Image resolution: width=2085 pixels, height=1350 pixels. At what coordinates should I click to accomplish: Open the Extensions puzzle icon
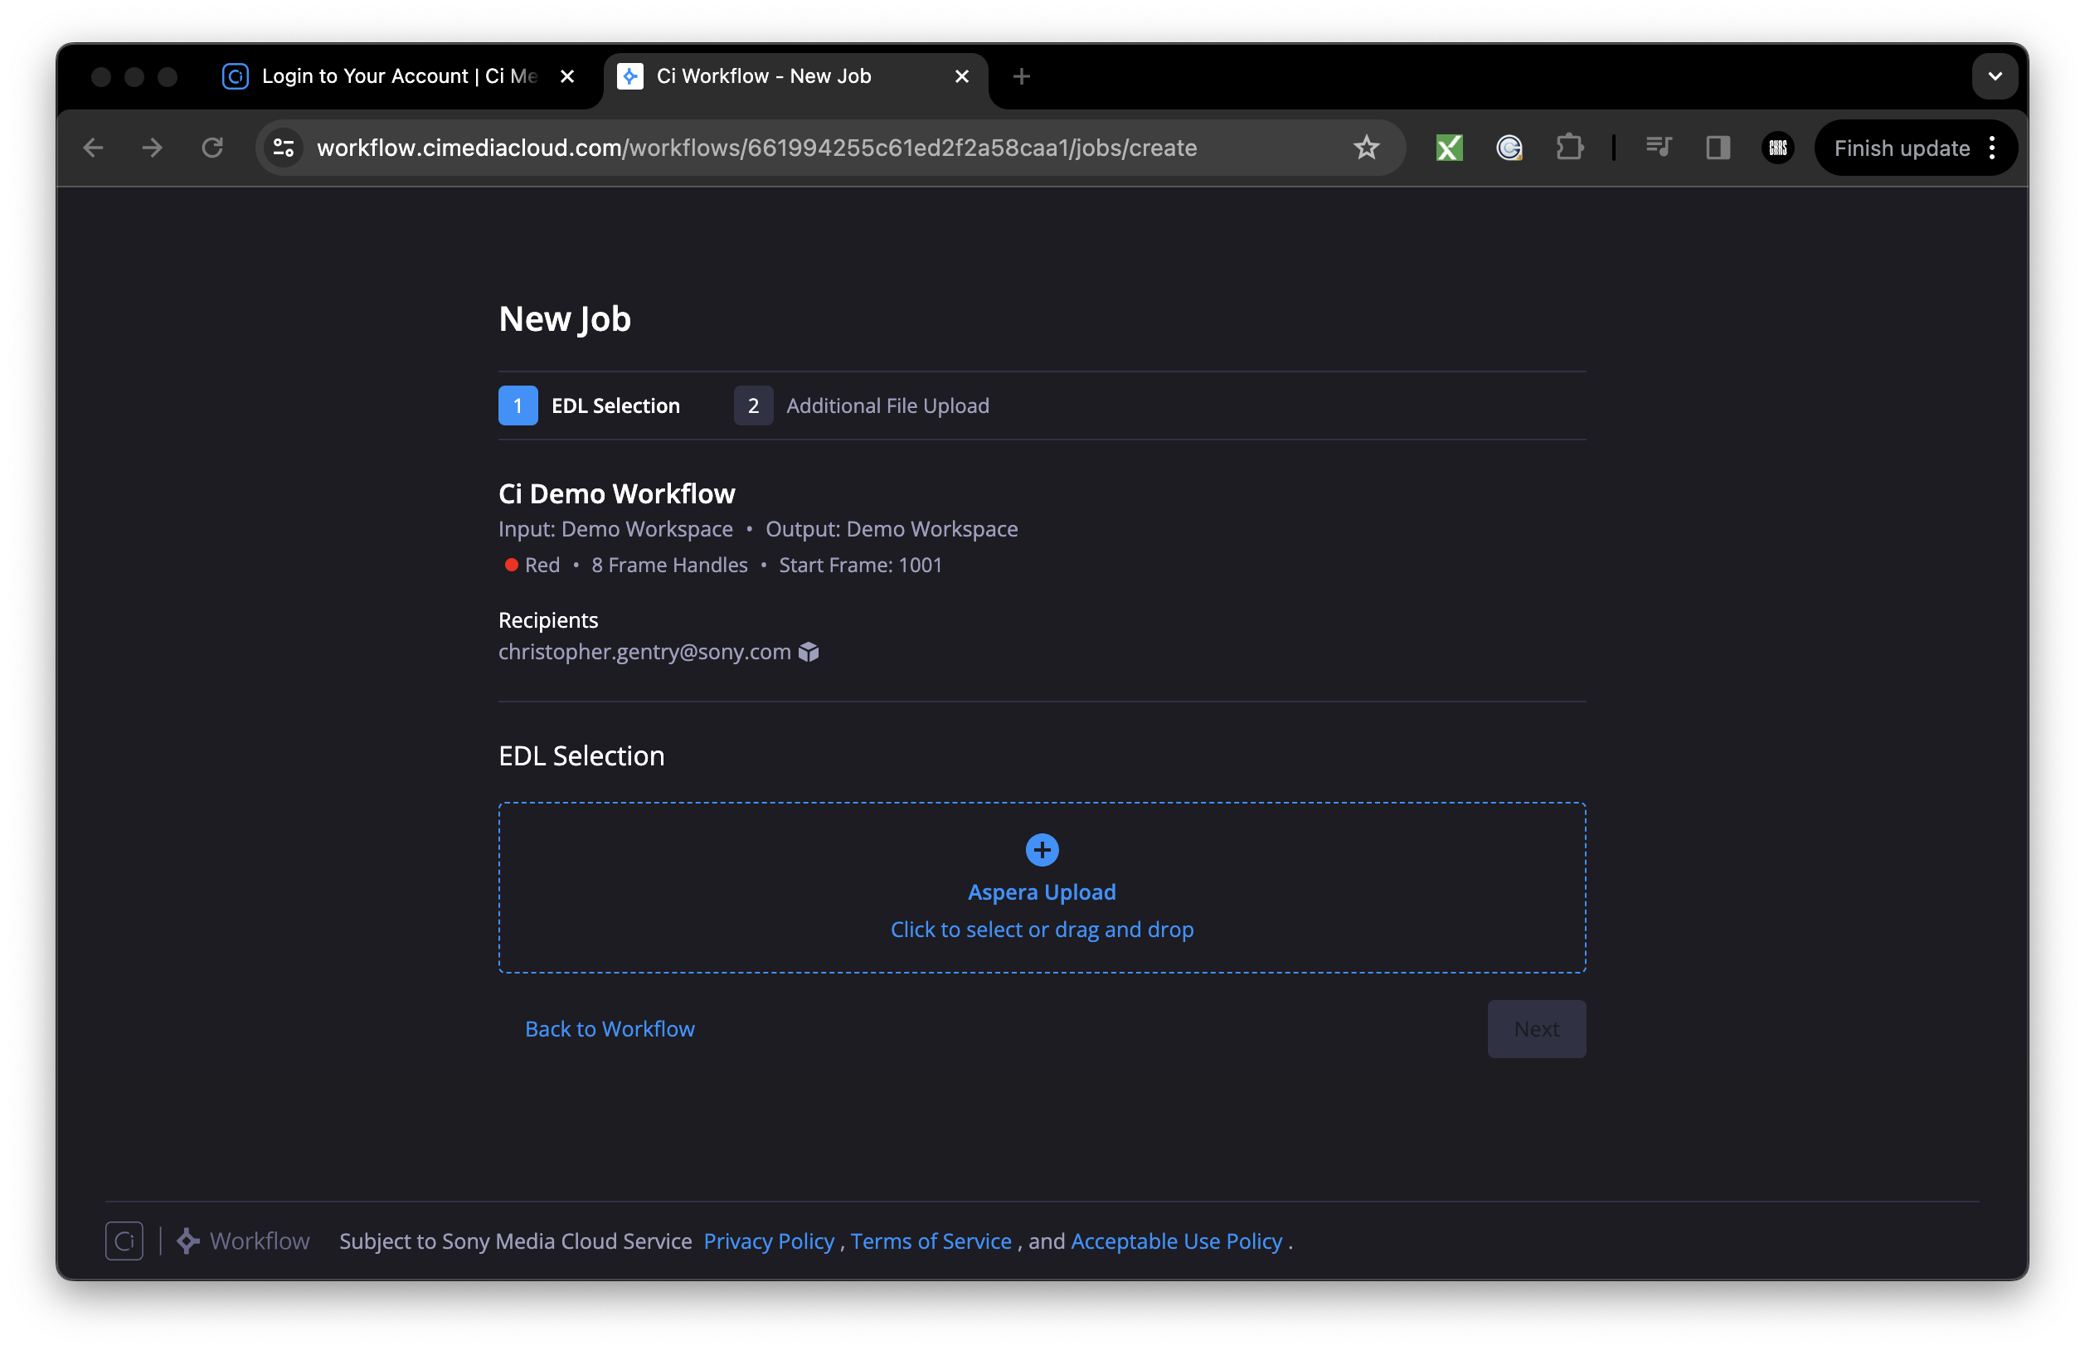click(1569, 147)
